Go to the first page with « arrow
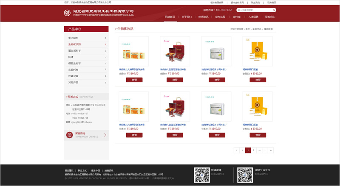340x186 pixels. pyautogui.click(x=237, y=150)
